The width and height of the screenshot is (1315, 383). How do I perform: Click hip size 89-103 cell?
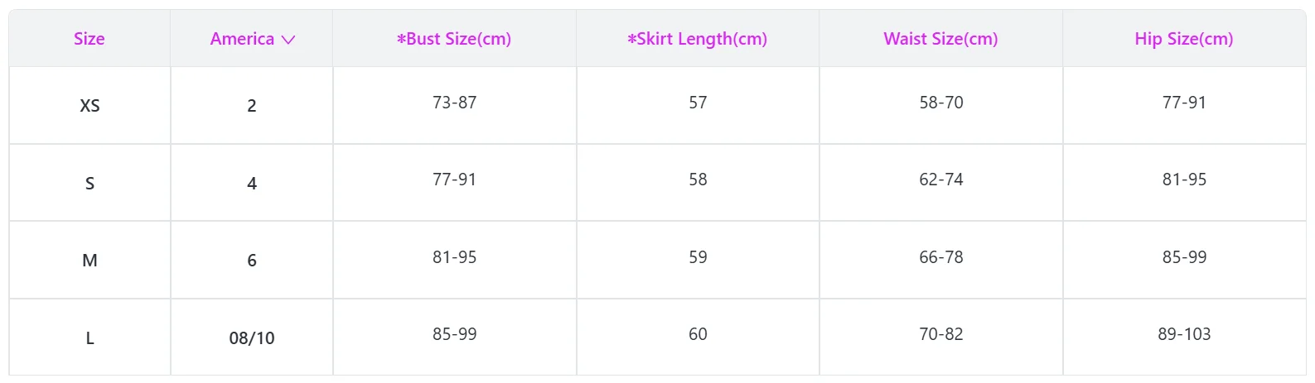pos(1184,334)
